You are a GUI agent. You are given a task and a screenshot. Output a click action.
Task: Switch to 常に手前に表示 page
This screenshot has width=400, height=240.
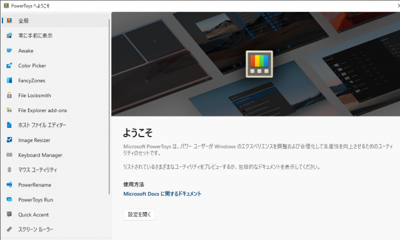[55, 36]
